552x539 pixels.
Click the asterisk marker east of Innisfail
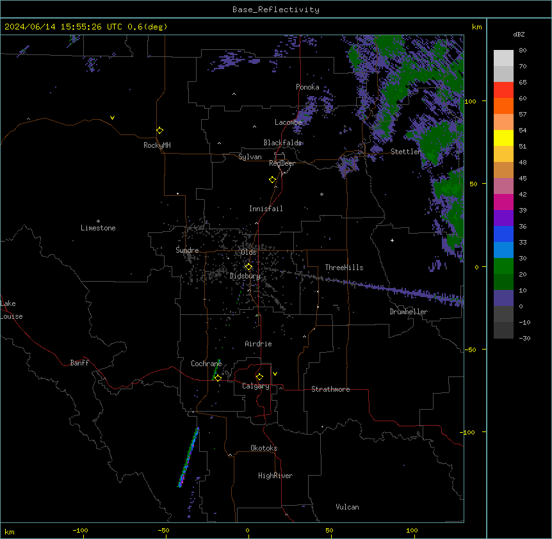click(321, 194)
